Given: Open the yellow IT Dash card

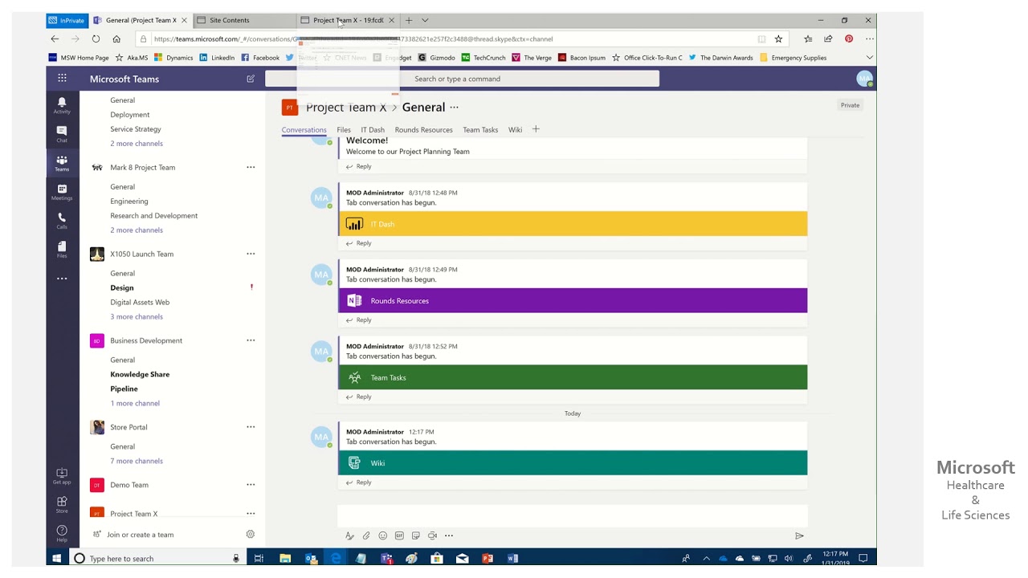Looking at the screenshot, I should (573, 224).
